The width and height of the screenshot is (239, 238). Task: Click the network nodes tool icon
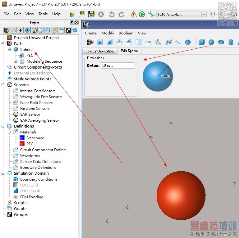tap(158, 42)
